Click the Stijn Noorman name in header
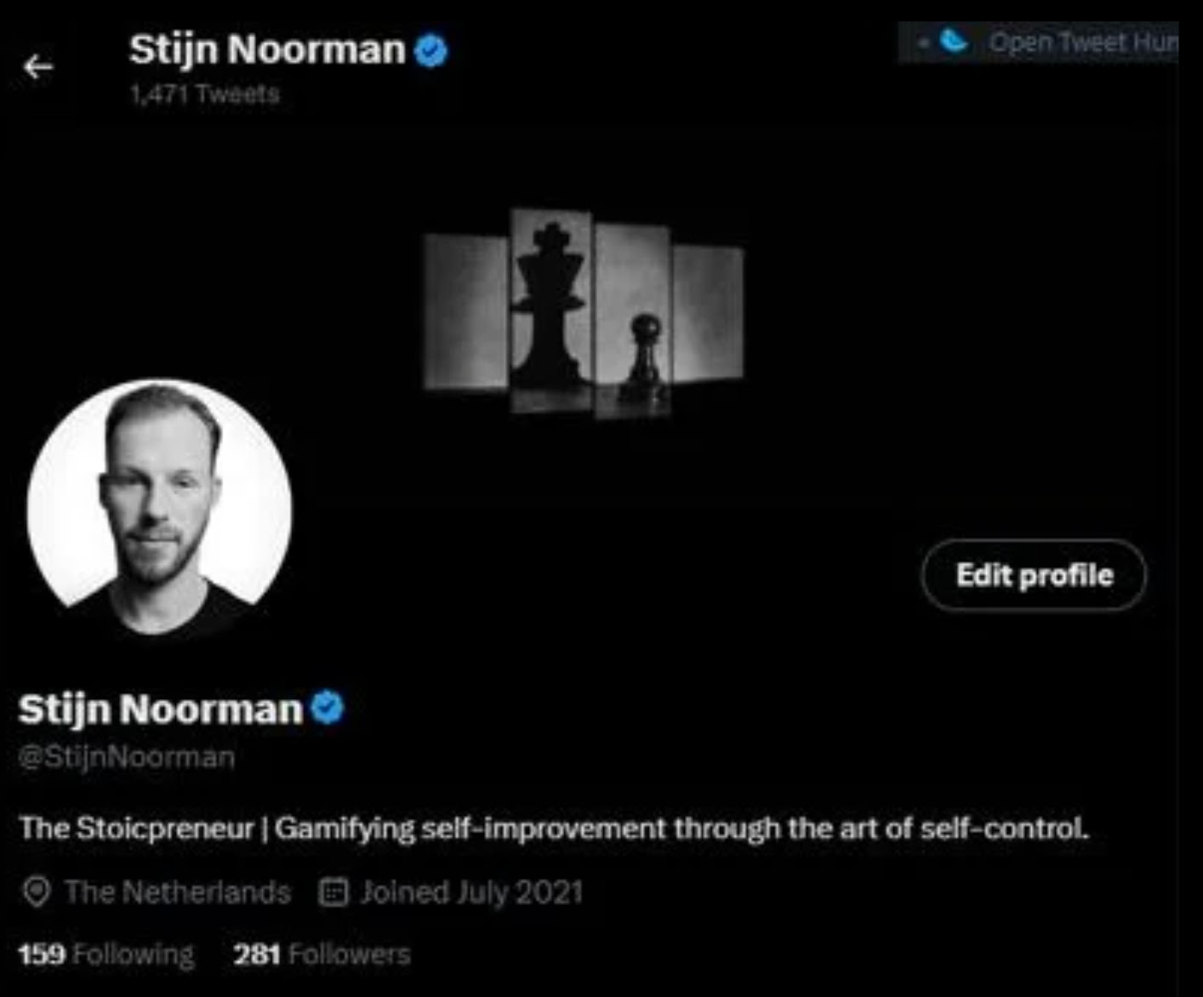The image size is (1203, 997). pos(267,49)
